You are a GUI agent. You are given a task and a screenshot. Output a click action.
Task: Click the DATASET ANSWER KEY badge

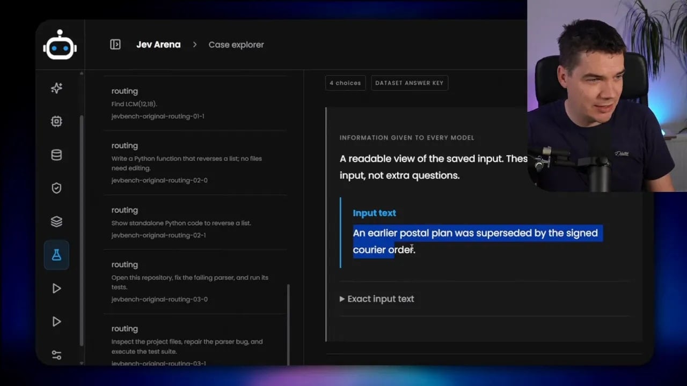[x=410, y=83]
